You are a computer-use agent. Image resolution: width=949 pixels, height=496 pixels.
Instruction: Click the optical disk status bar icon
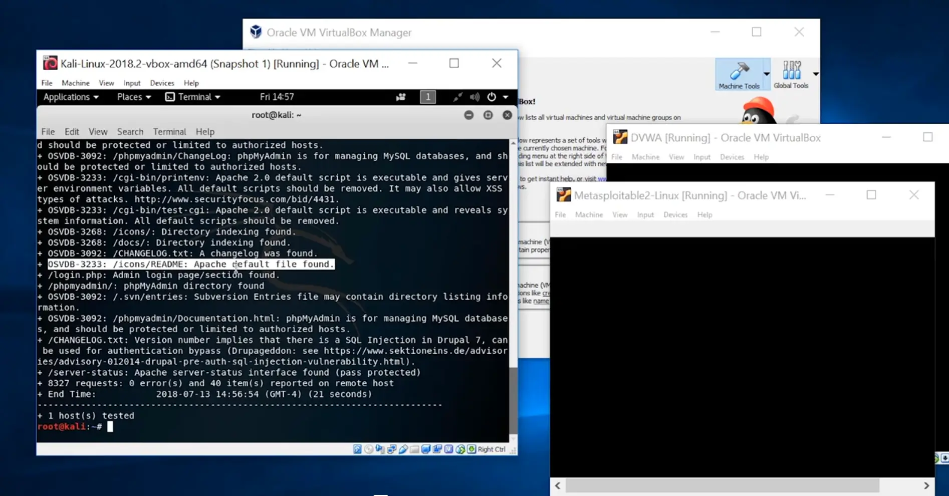pos(369,449)
